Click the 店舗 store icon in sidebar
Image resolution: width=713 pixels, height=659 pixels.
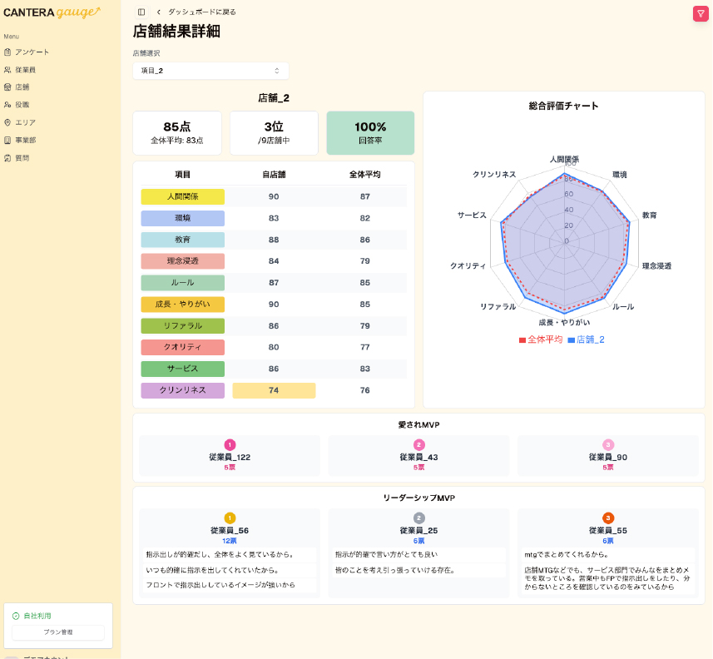coord(7,87)
